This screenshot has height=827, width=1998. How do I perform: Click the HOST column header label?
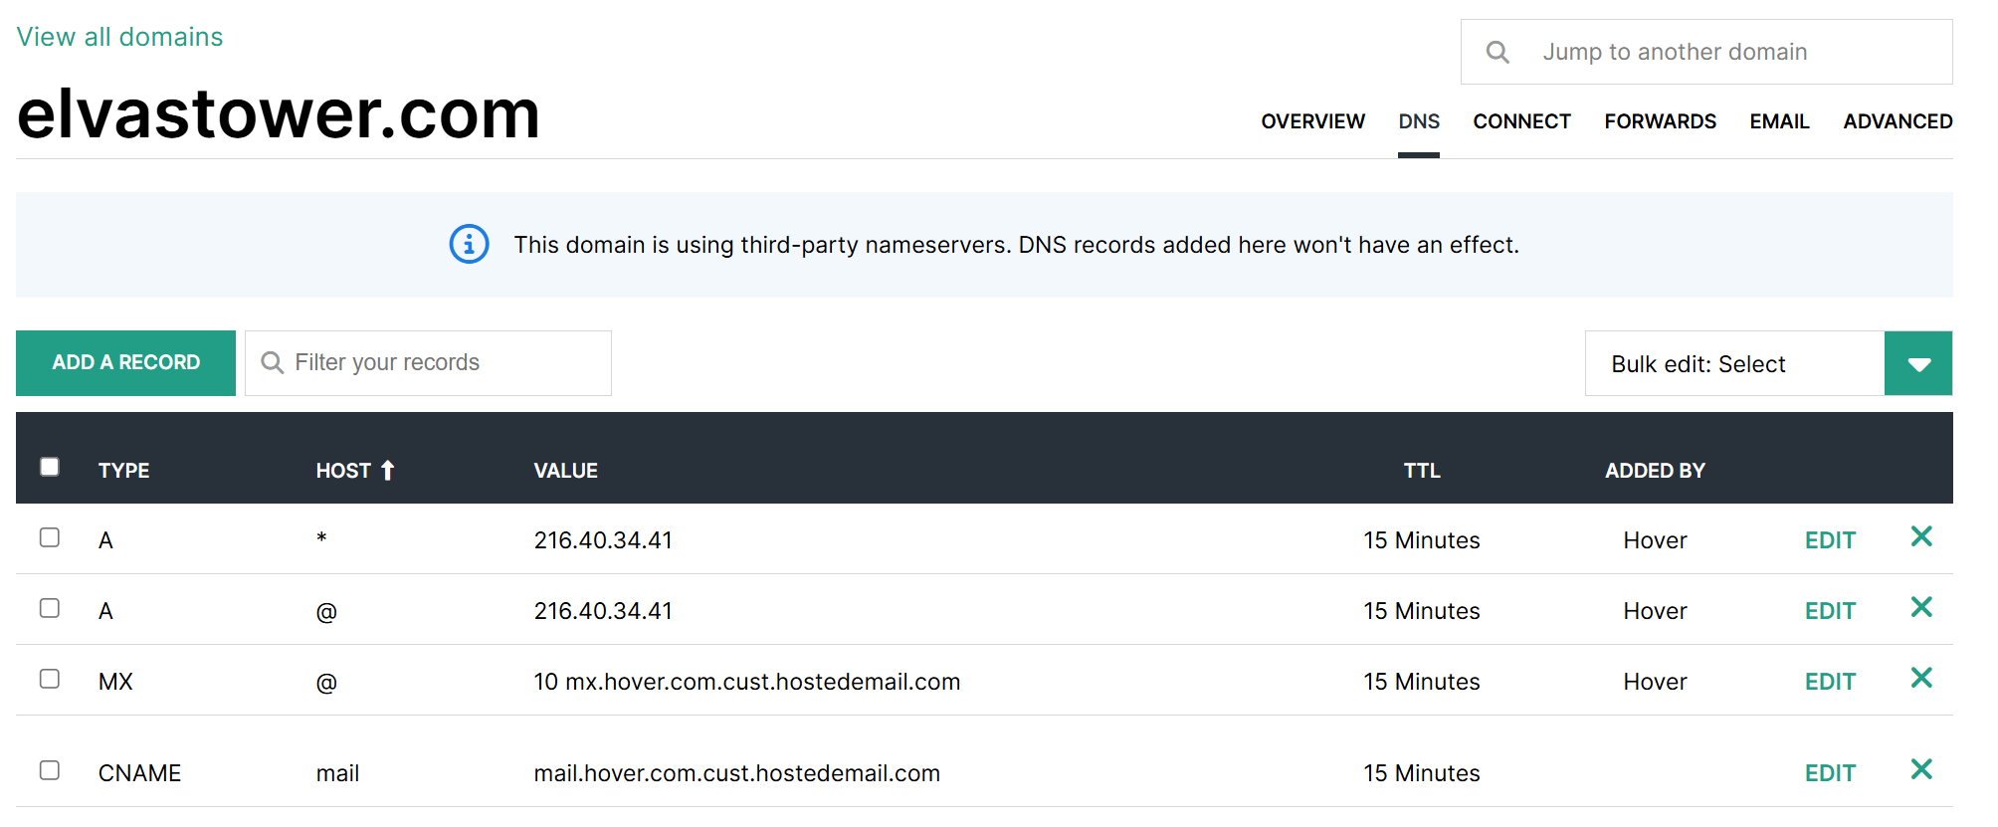343,471
